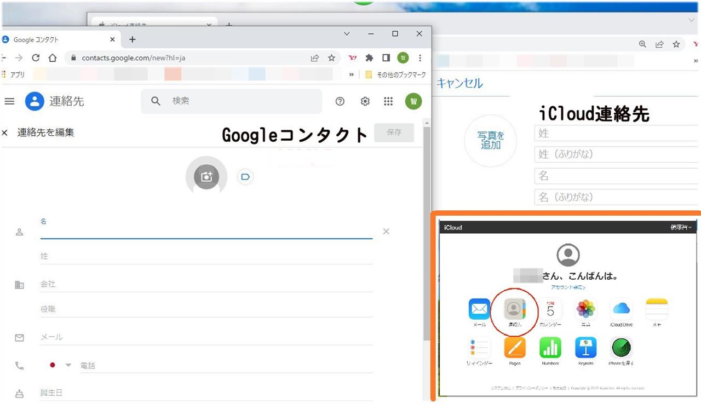The width and height of the screenshot is (701, 404).
Task: Open iPhoneを探す Find iPhone icon
Action: pos(622,348)
